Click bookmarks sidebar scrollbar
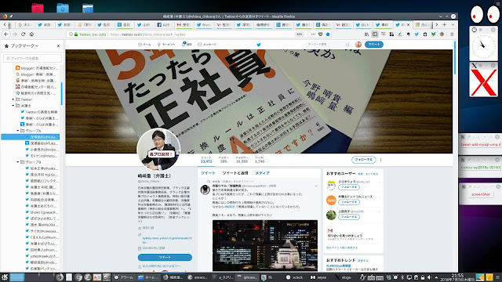Screen dimensions: 502x282 coord(61,93)
